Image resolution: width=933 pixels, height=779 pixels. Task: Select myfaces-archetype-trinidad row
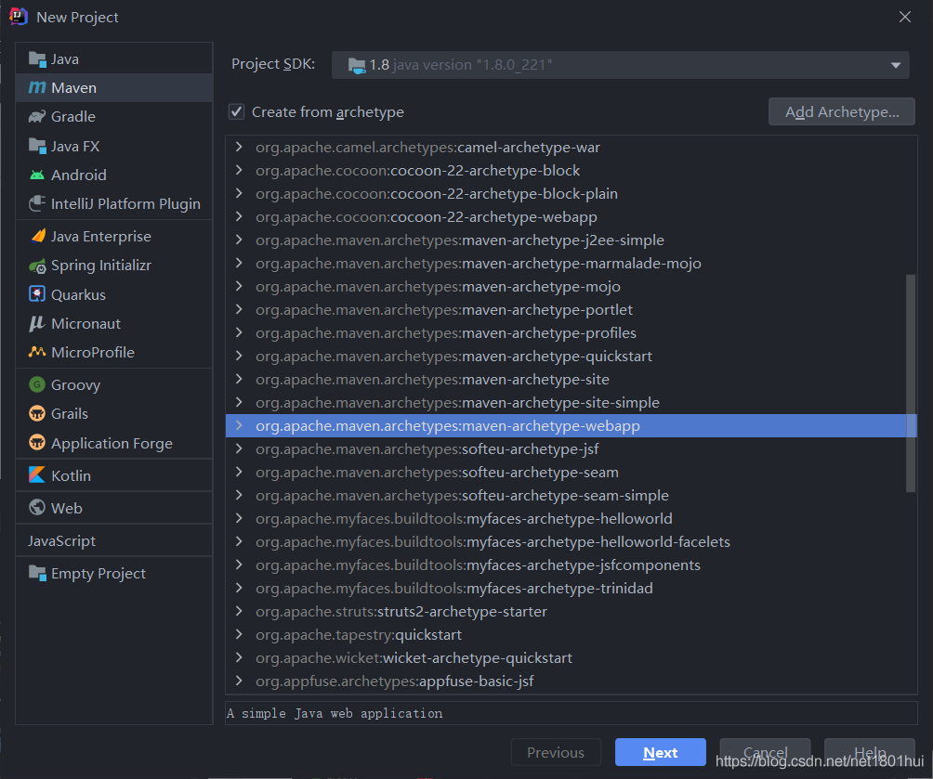[572, 588]
